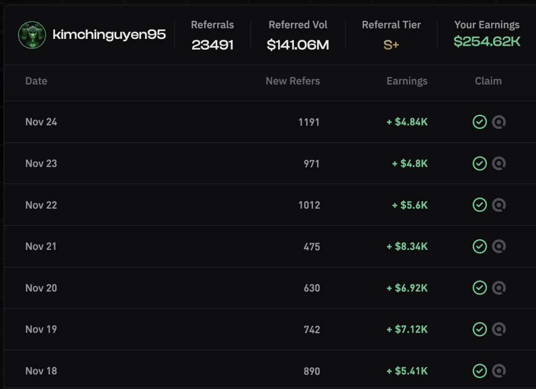This screenshot has height=389, width=536.
Task: Click the gray token icon for Nov 18
Action: 499,371
